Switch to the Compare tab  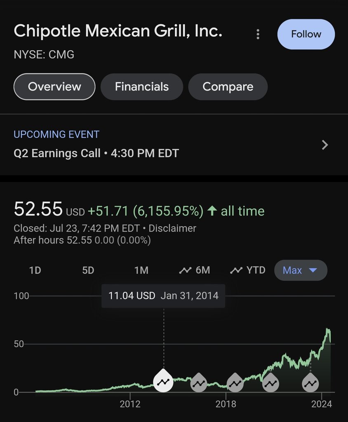click(228, 87)
